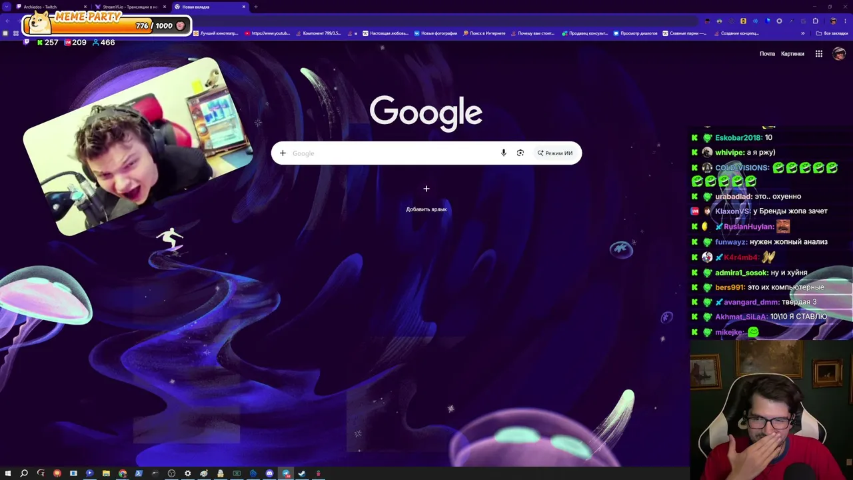Open a new tab with the plus button
This screenshot has width=853, height=480.
click(x=256, y=7)
